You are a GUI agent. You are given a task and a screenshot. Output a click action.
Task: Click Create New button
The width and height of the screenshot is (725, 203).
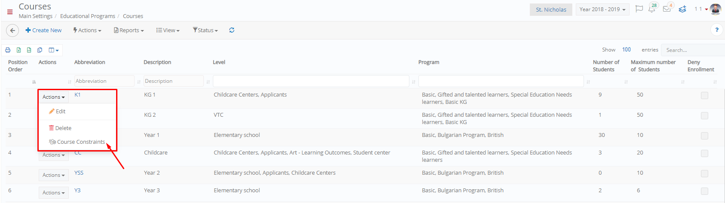(x=43, y=30)
